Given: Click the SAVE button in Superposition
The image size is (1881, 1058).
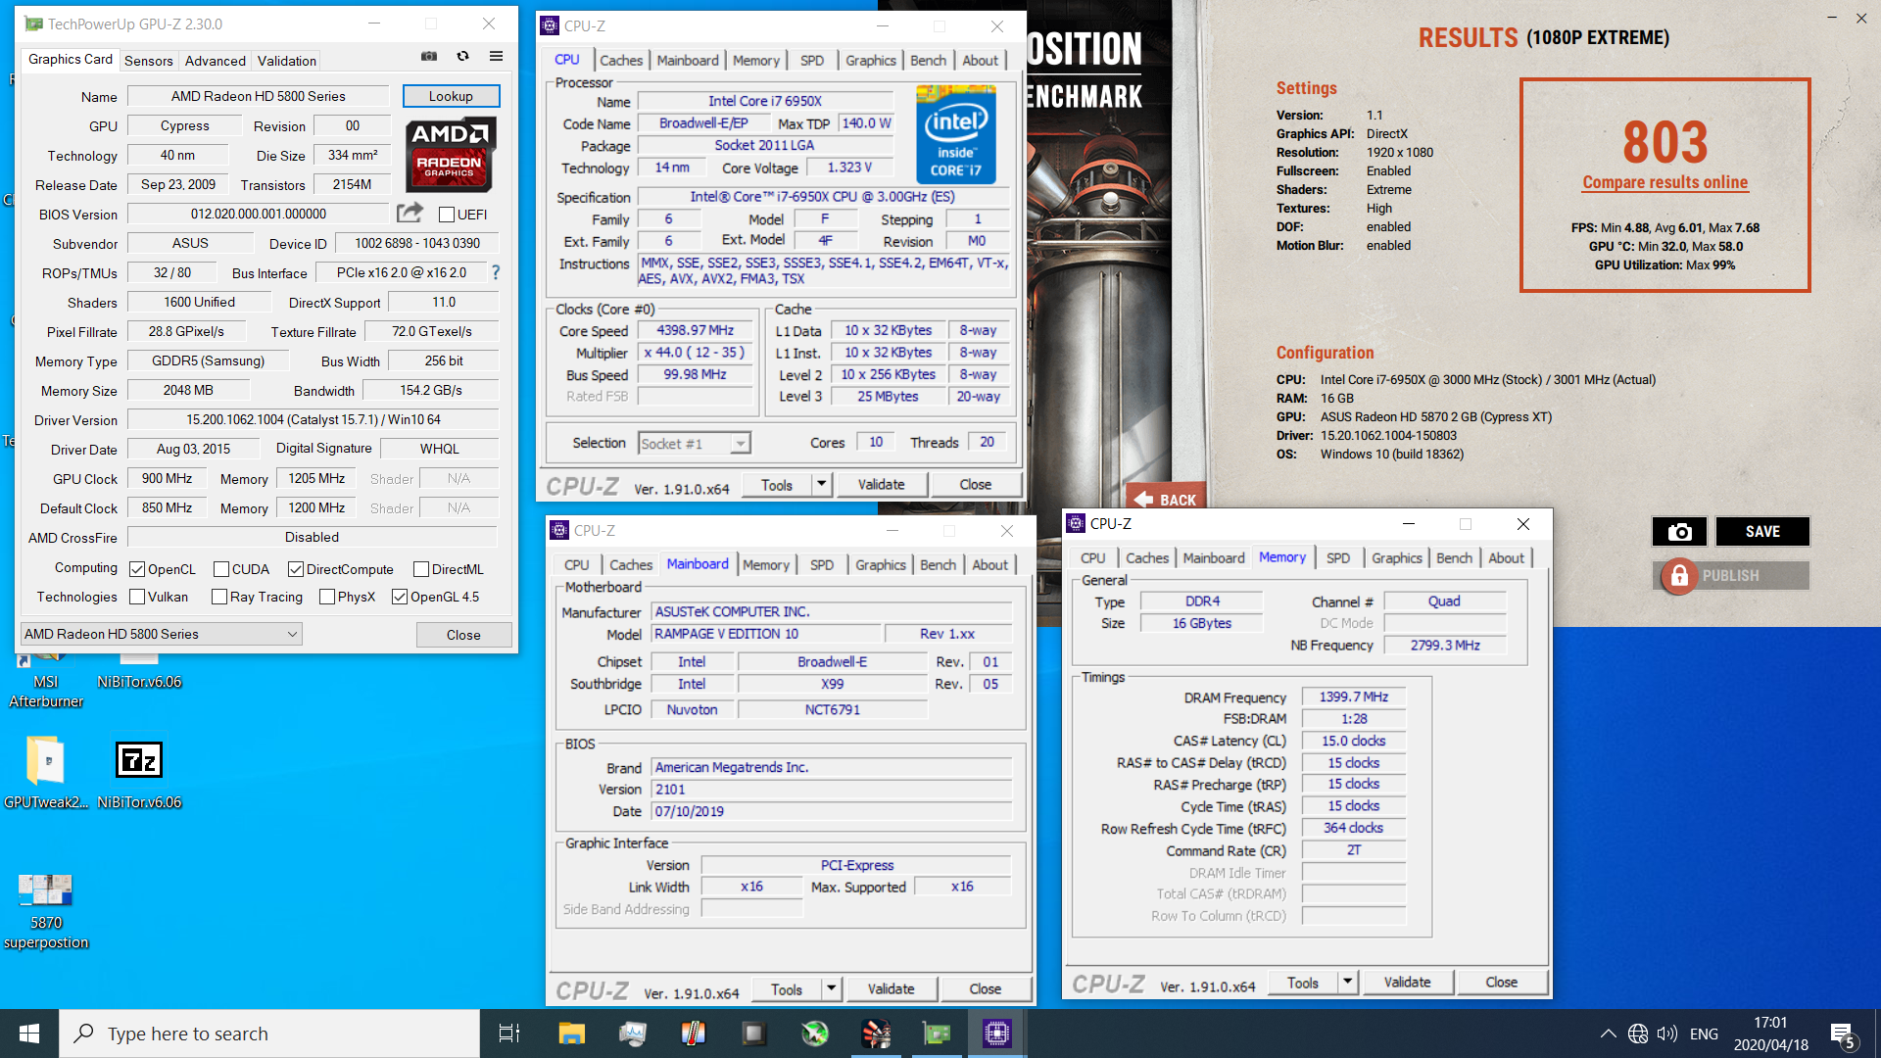Looking at the screenshot, I should pos(1762,531).
